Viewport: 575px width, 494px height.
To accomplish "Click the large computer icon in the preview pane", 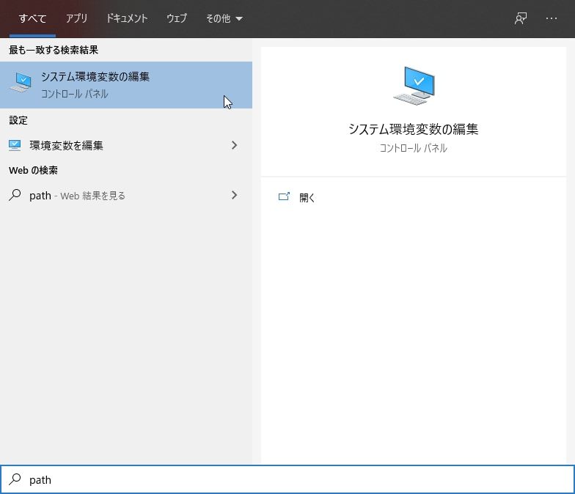I will pos(414,85).
